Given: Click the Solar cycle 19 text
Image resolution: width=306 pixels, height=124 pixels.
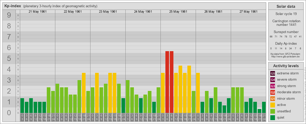Looking at the screenshot, I should pos(286,14).
